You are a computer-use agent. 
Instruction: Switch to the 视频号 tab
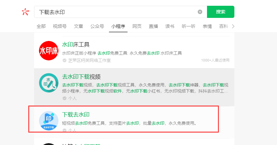[60, 26]
